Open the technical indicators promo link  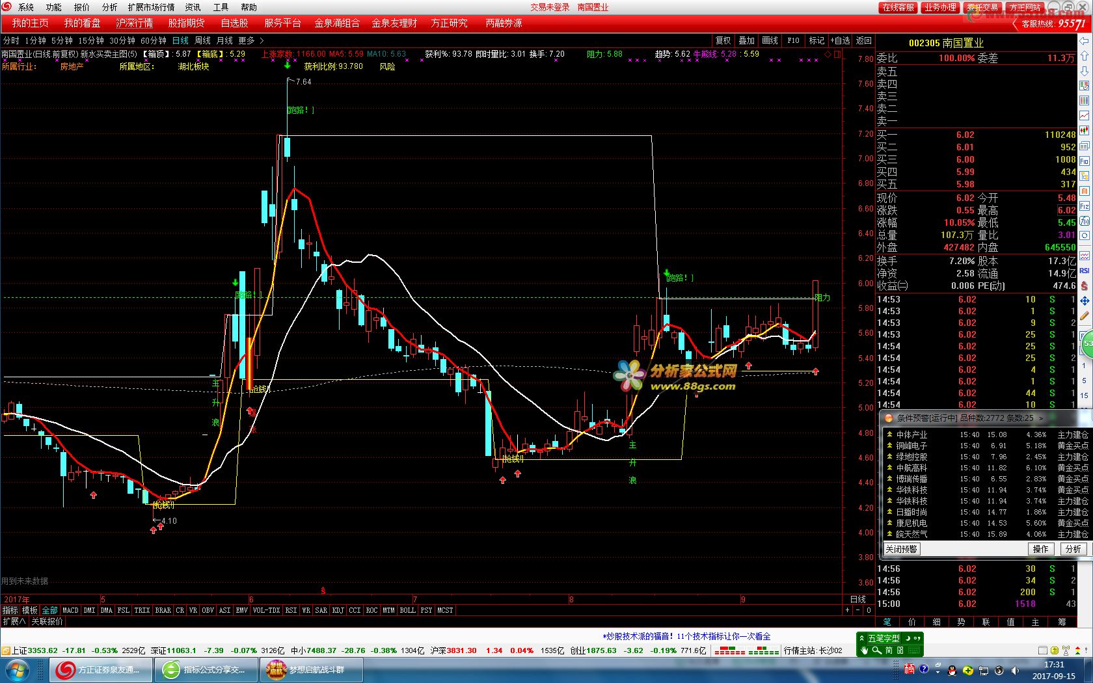(686, 636)
